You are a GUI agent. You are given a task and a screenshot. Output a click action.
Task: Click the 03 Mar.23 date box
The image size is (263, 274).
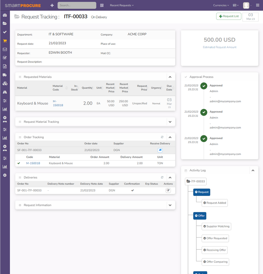coord(251,17)
